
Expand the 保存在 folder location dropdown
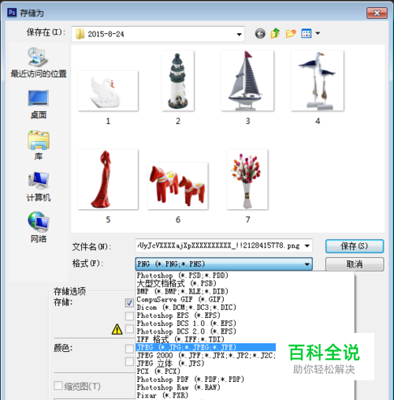point(239,34)
